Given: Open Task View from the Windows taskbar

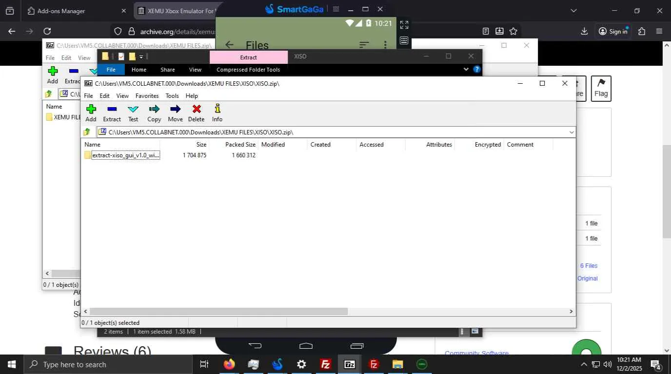Looking at the screenshot, I should point(204,364).
